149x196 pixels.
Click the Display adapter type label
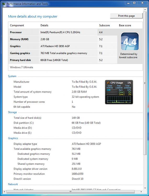[x=25, y=144]
